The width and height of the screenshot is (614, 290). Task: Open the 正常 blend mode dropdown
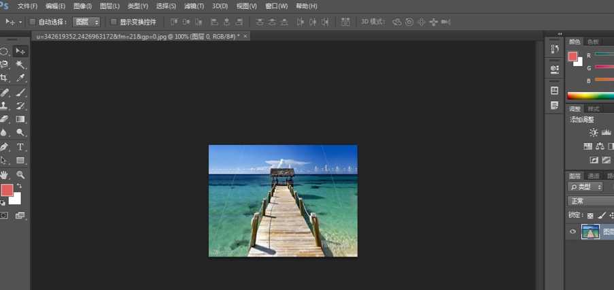590,201
